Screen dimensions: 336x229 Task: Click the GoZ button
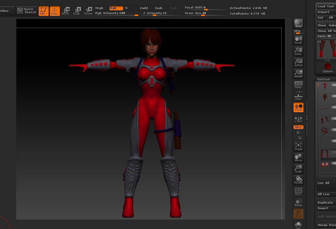tap(321, 17)
